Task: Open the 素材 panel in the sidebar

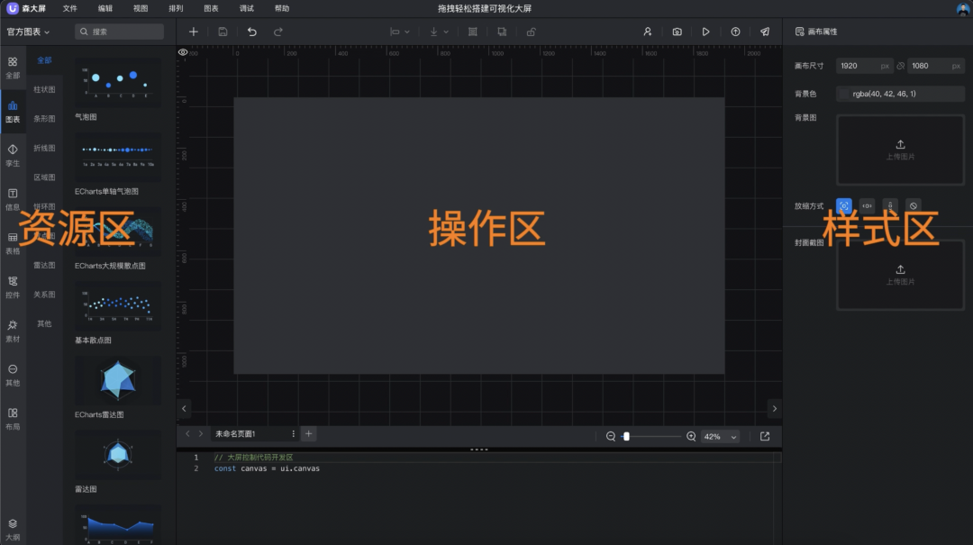Action: (x=13, y=331)
